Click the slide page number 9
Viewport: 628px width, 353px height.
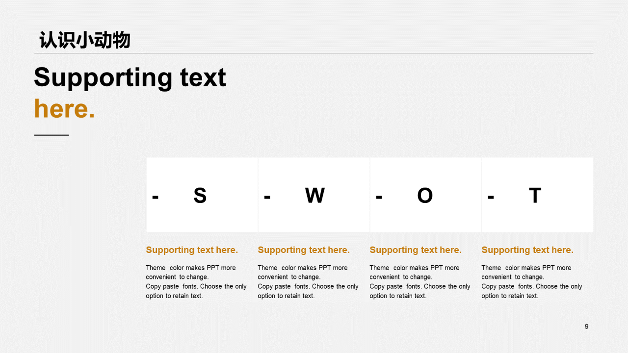click(x=586, y=327)
